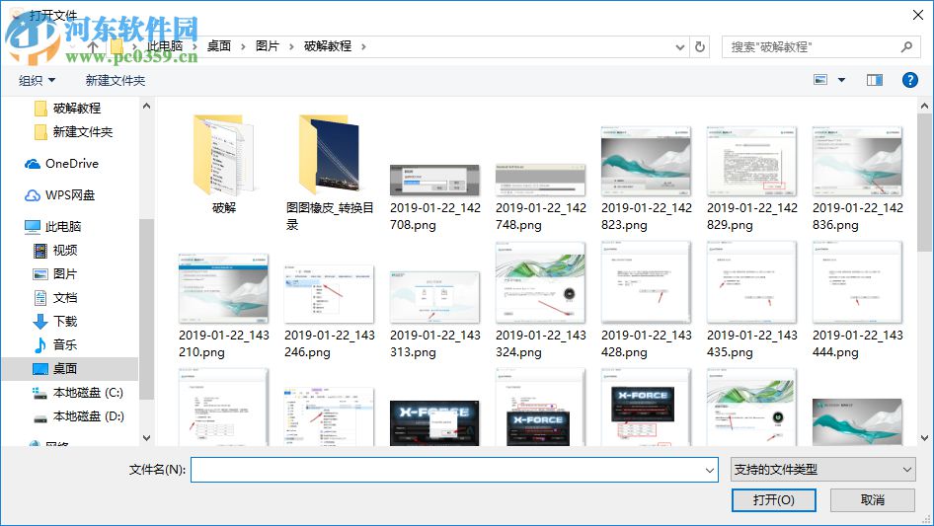Open 本地磁盘 (C:) in sidebar
Image resolution: width=934 pixels, height=526 pixels.
pos(78,393)
